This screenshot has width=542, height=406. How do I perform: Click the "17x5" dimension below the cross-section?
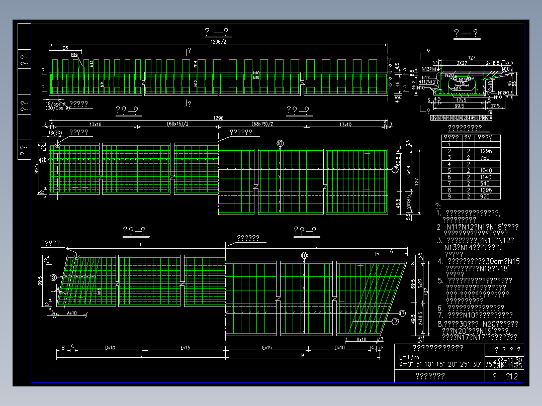[461, 100]
